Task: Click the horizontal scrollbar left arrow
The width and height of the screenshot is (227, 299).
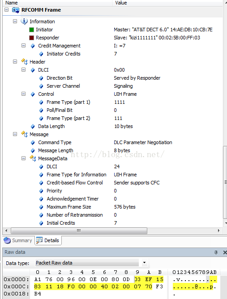Action: coord(6,231)
